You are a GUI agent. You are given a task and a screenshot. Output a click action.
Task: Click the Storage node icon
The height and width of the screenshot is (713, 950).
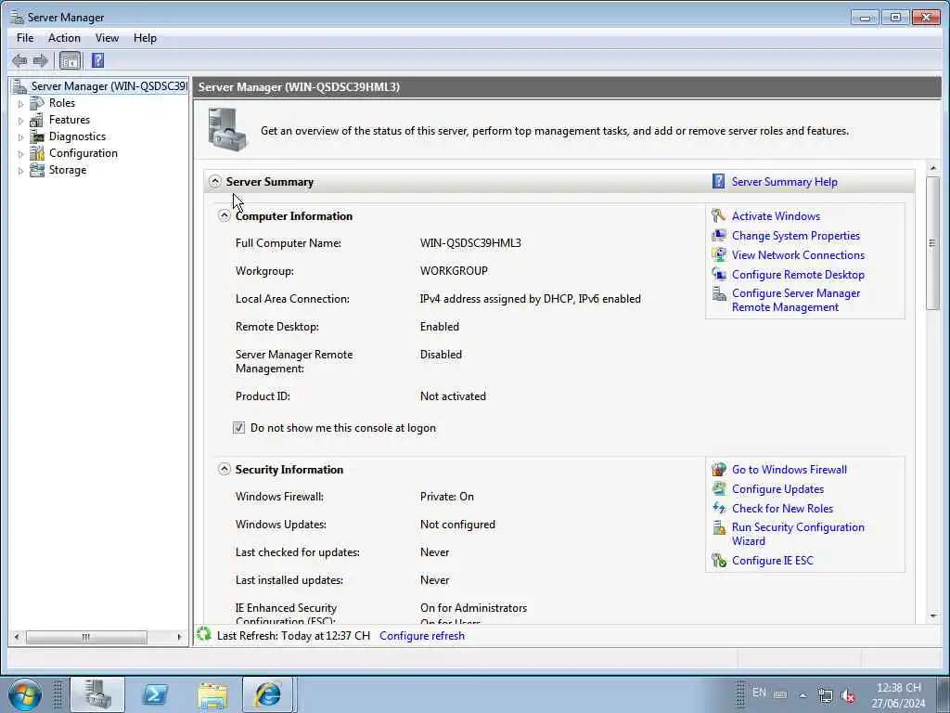[37, 170]
